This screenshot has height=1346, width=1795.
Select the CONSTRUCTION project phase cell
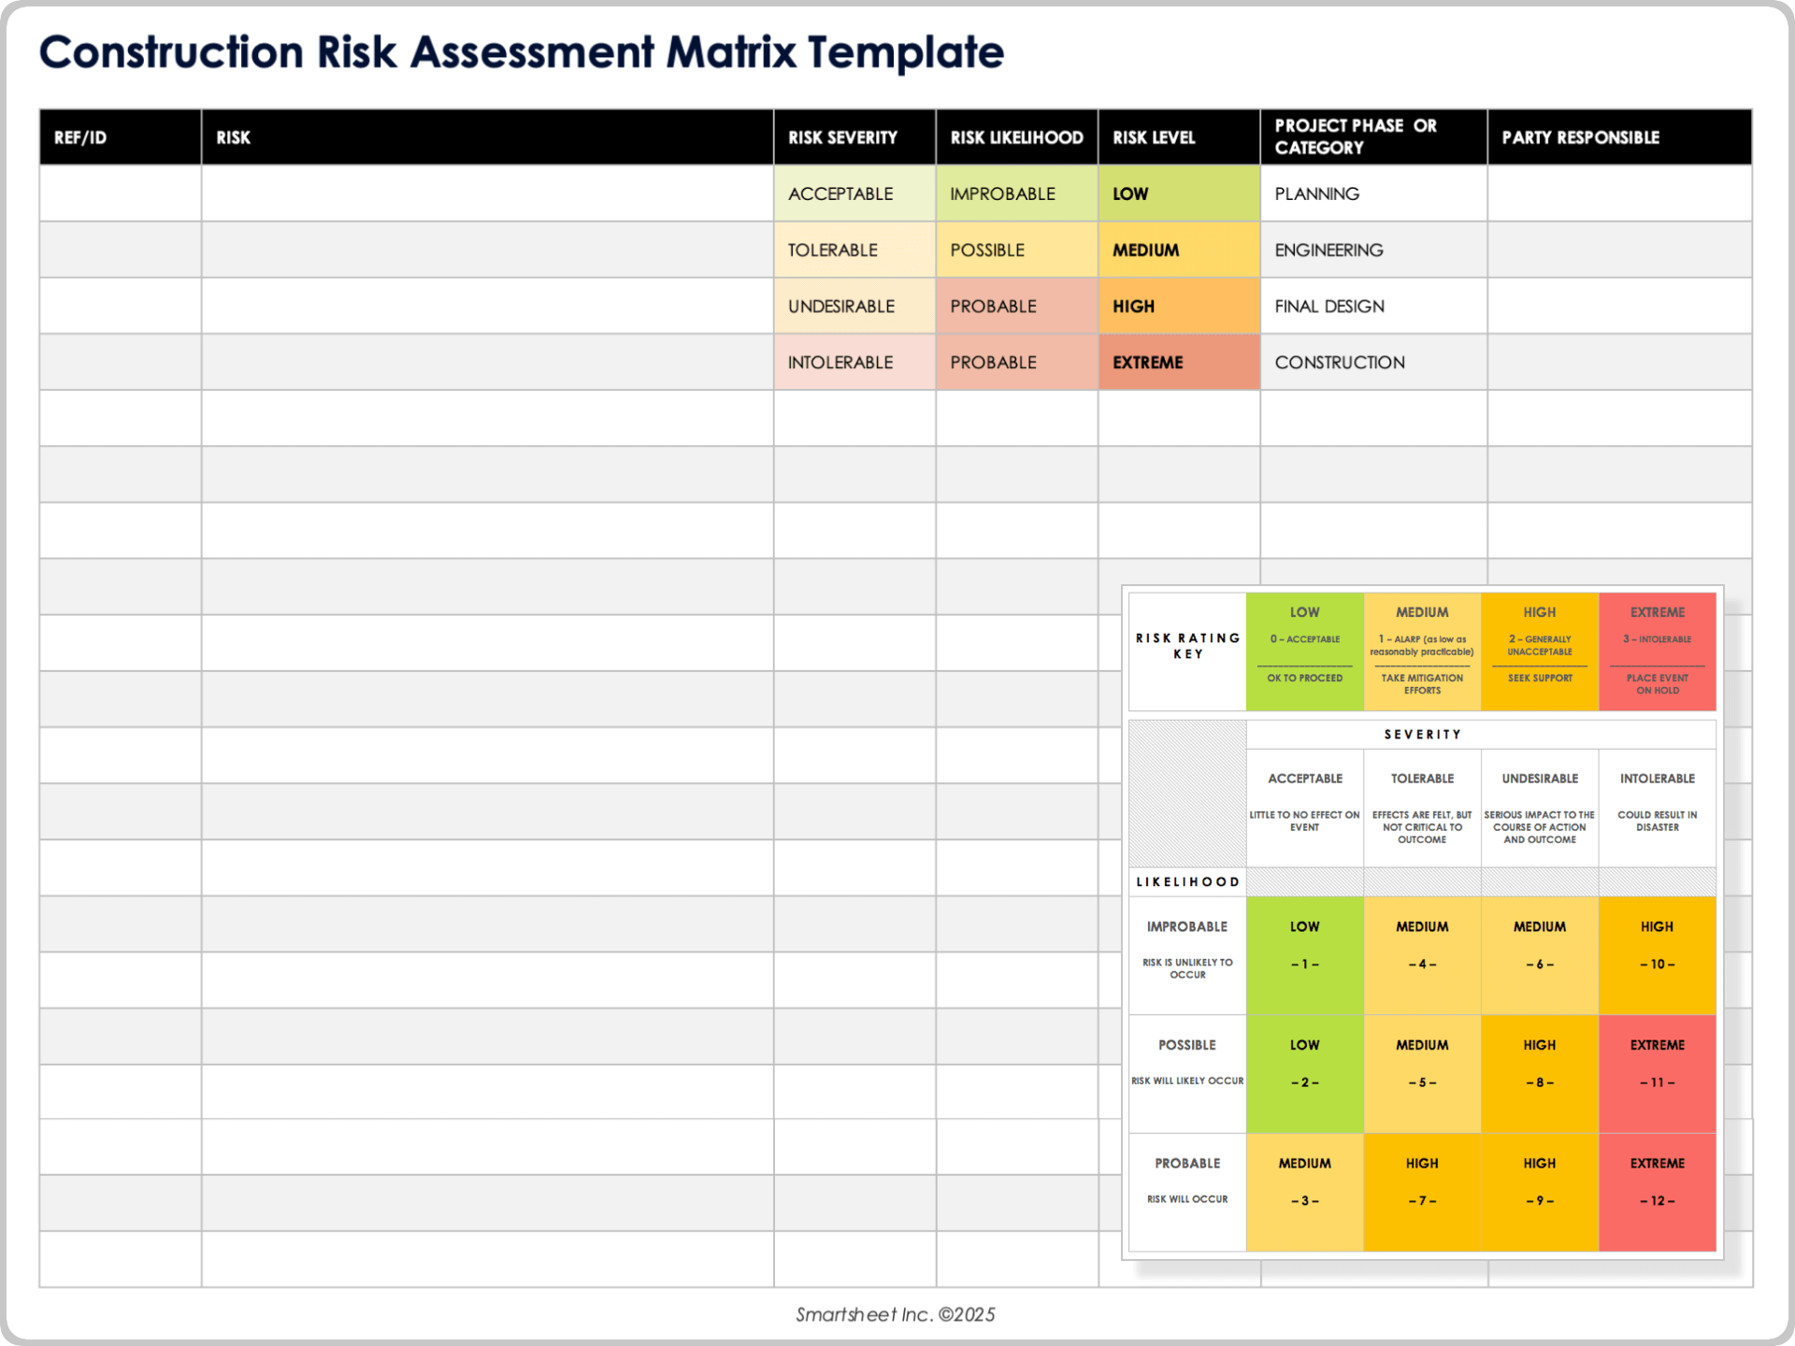click(x=1339, y=362)
